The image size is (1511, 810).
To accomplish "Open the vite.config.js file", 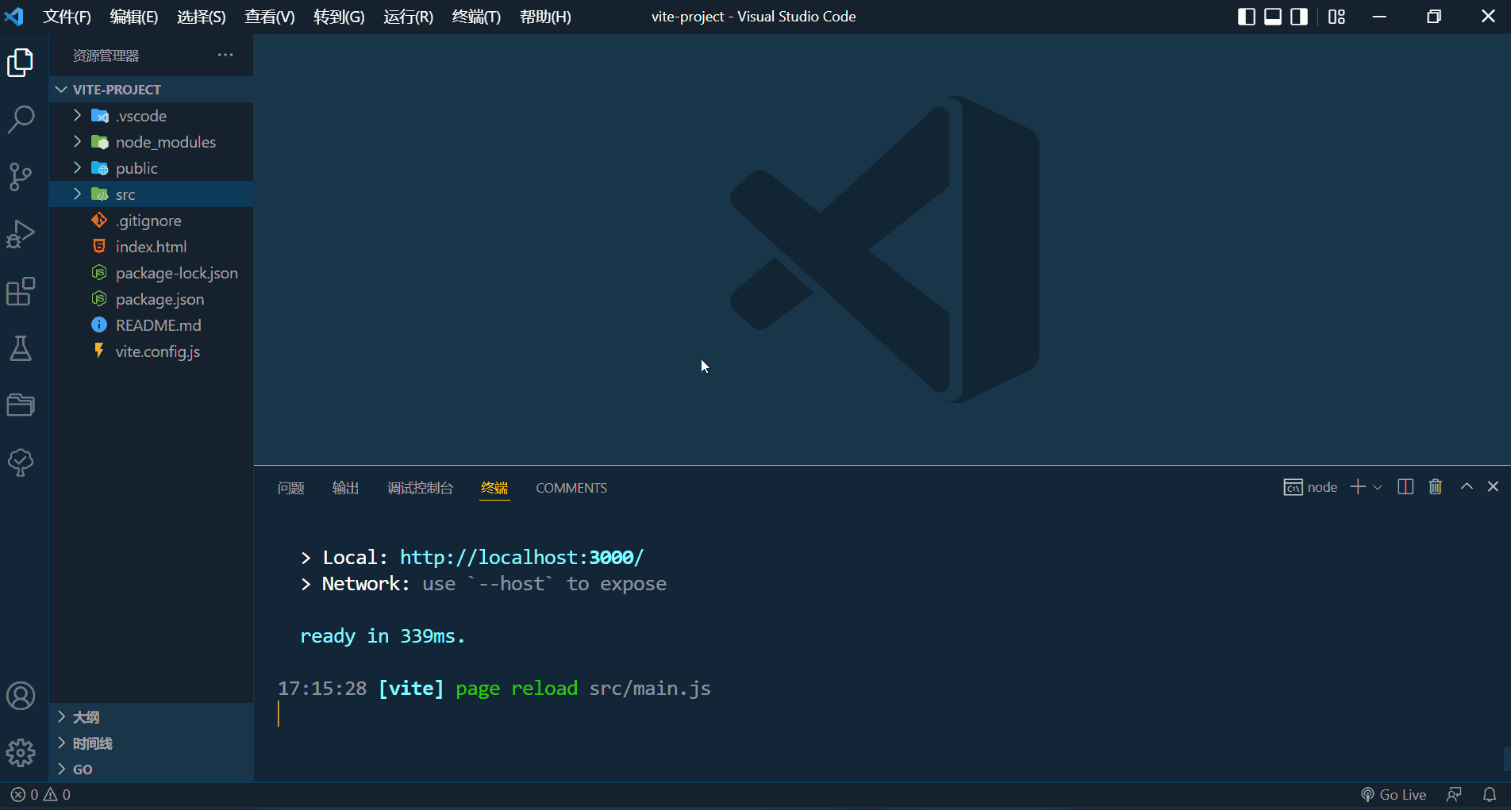I will click(151, 351).
